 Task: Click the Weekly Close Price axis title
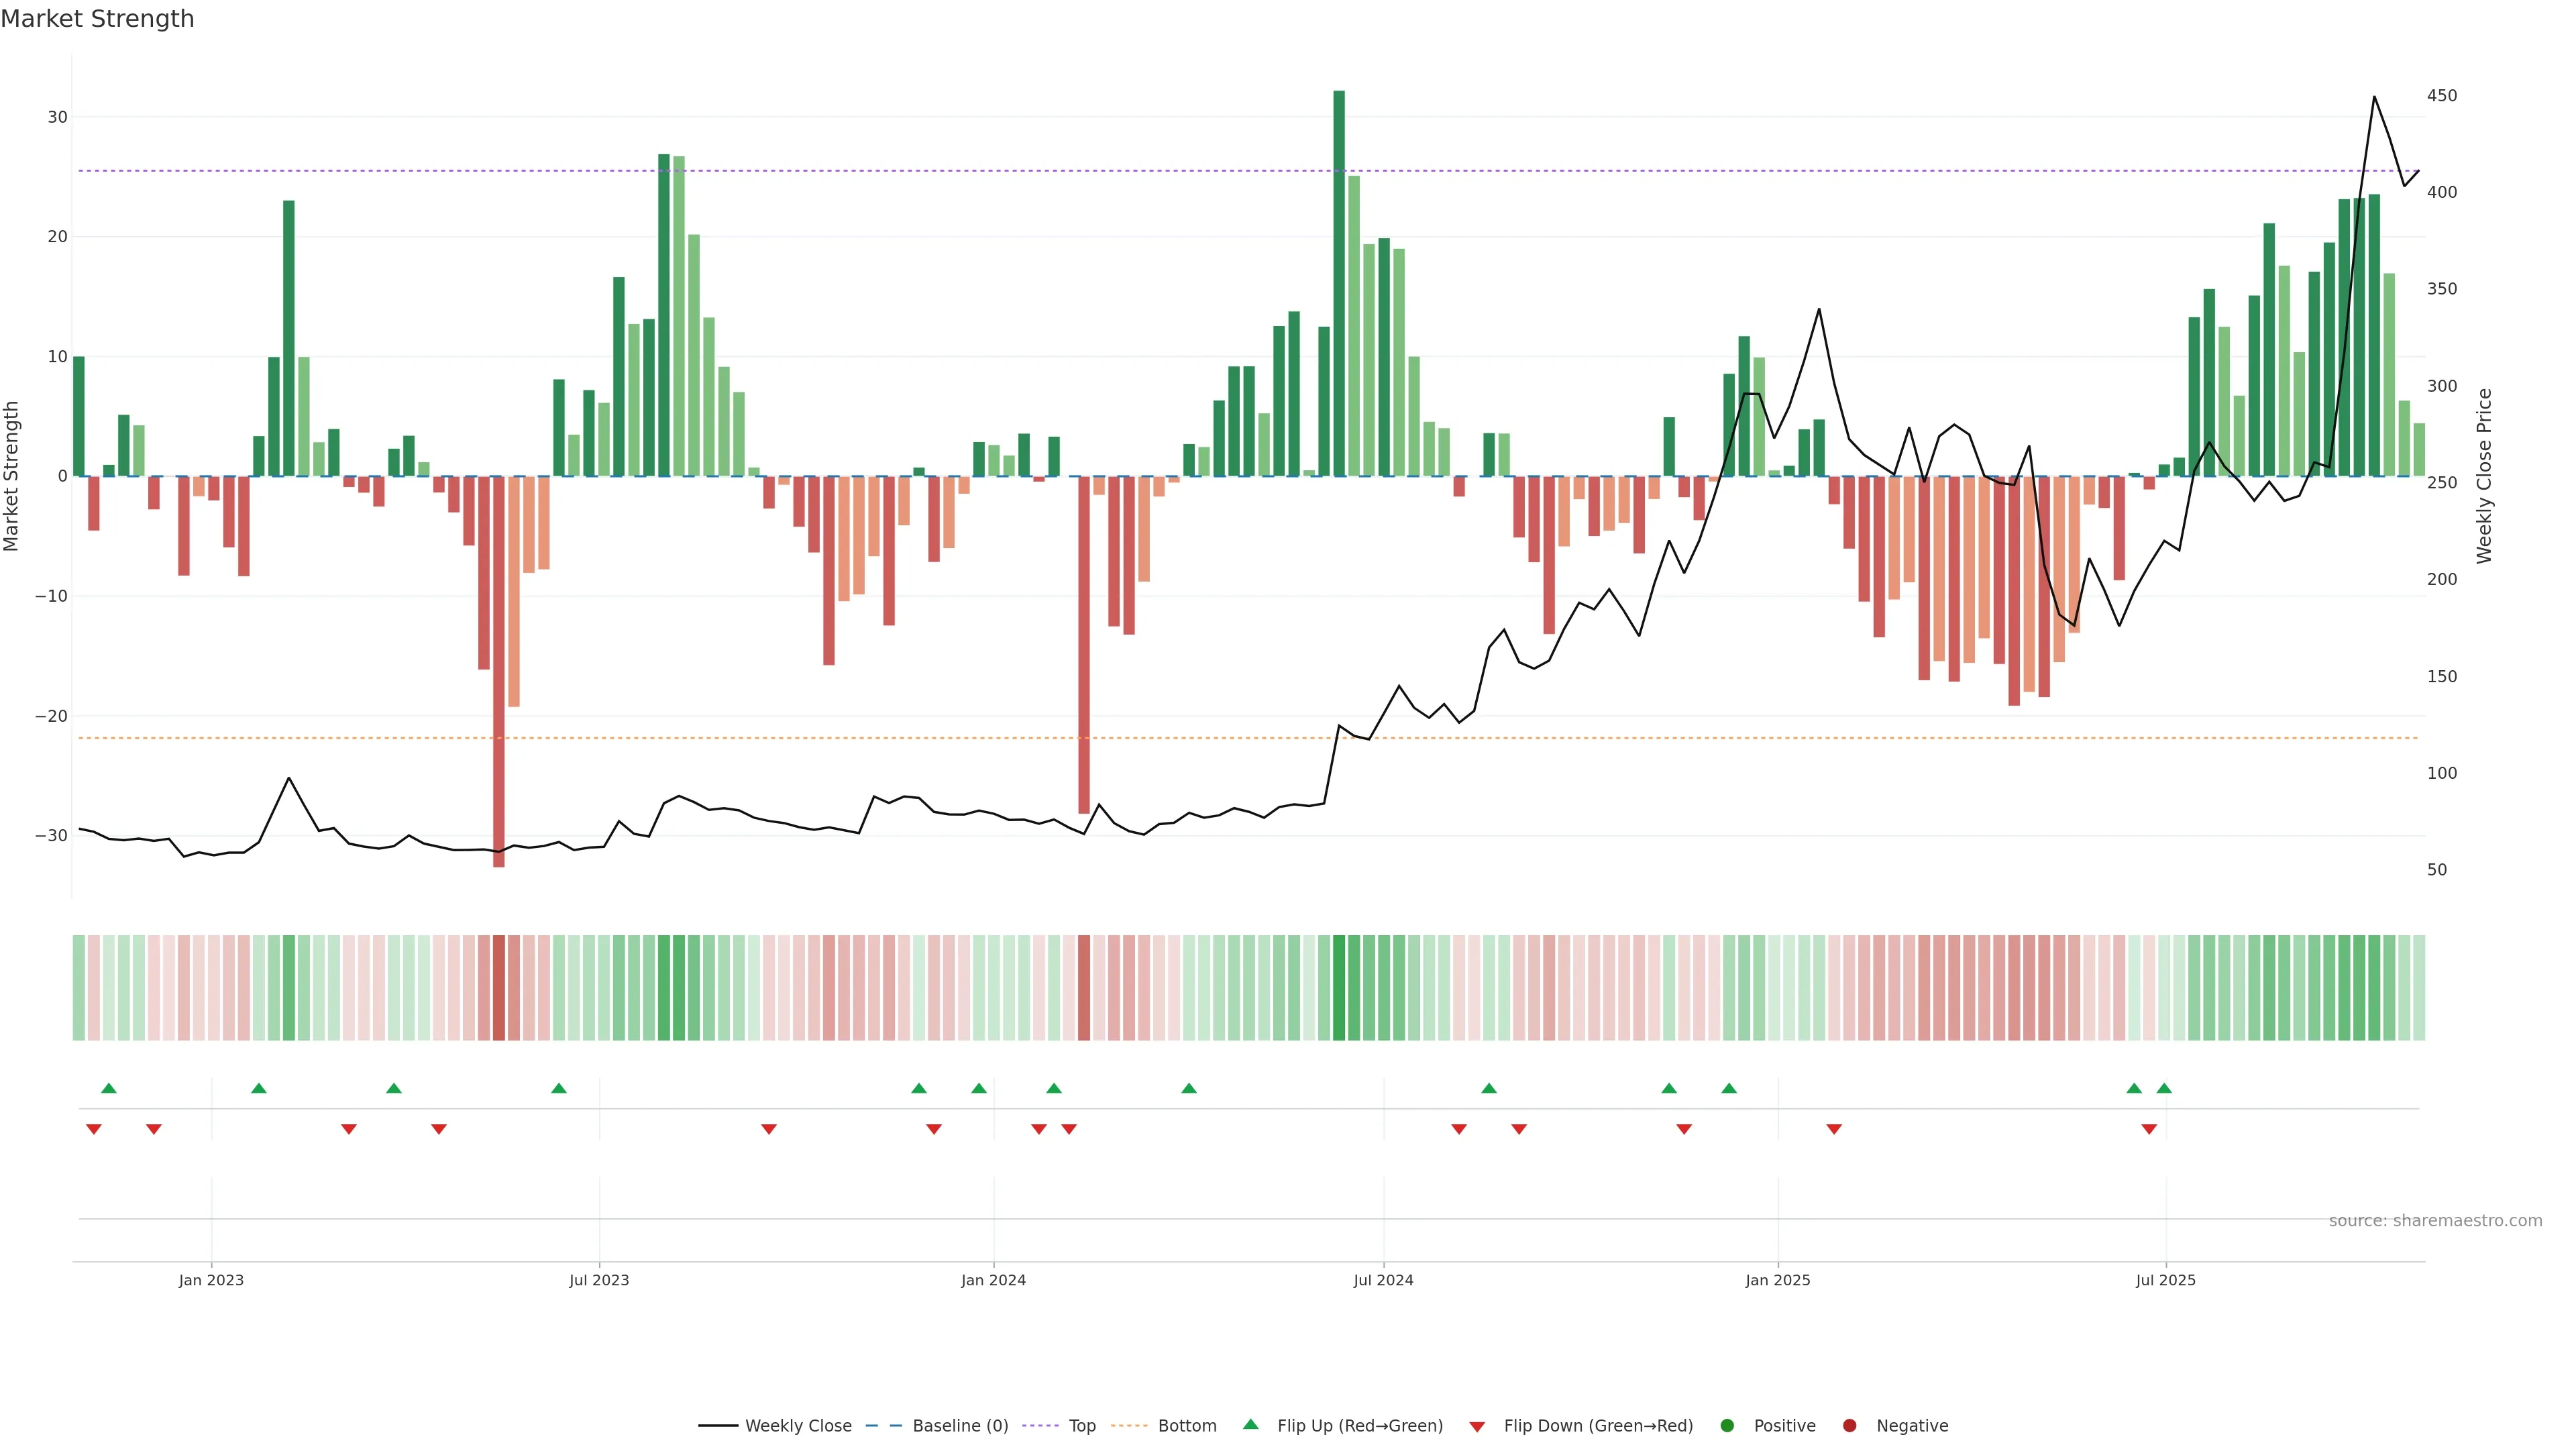point(2485,476)
